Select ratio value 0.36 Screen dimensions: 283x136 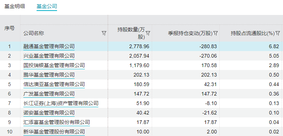tap(274, 94)
